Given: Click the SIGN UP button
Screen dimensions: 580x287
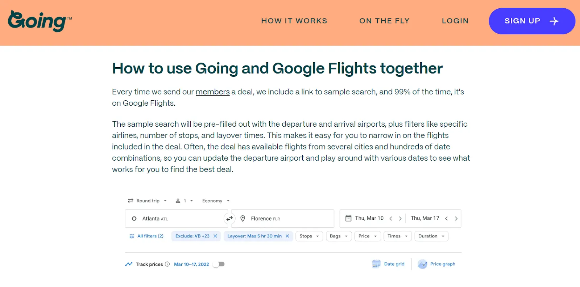Looking at the screenshot, I should (532, 21).
